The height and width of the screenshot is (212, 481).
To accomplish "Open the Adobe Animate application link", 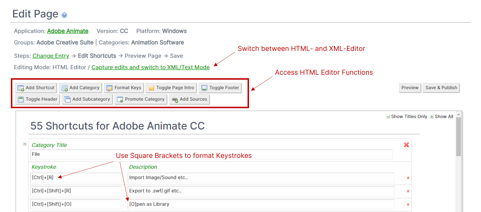I will (x=68, y=31).
